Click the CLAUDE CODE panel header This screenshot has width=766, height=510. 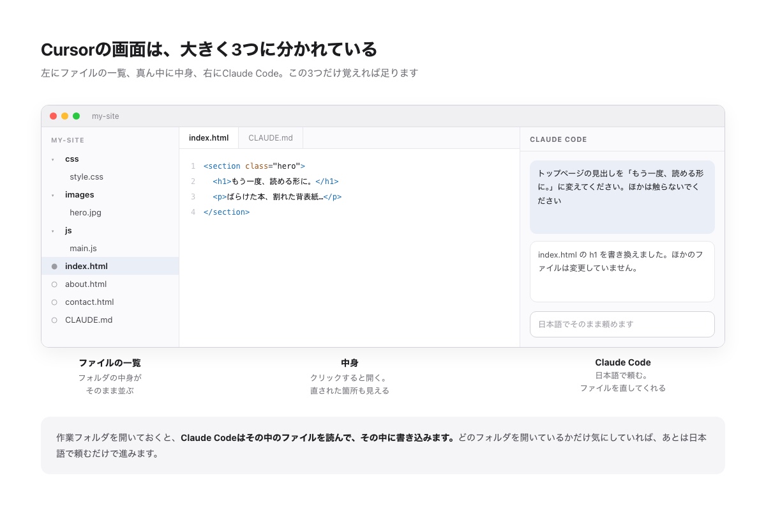pyautogui.click(x=559, y=139)
